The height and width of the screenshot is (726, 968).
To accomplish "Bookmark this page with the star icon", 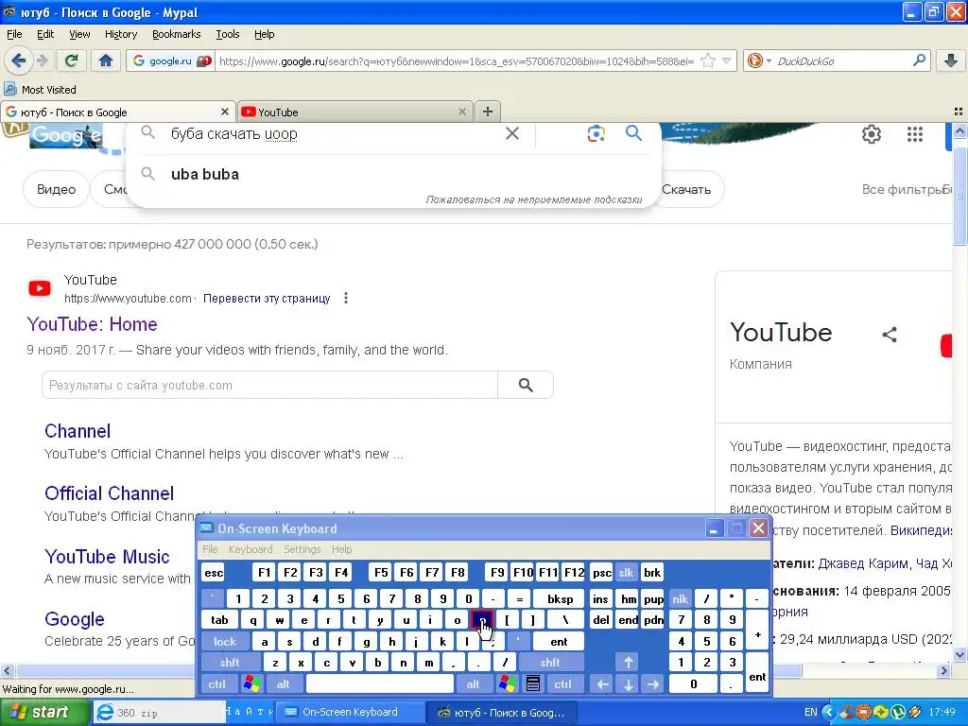I will click(708, 60).
